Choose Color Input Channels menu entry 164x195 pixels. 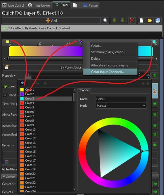click(108, 72)
